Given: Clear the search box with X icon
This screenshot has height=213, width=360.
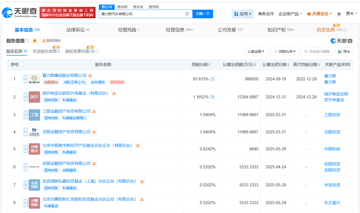Looking at the screenshot, I should pyautogui.click(x=187, y=14).
